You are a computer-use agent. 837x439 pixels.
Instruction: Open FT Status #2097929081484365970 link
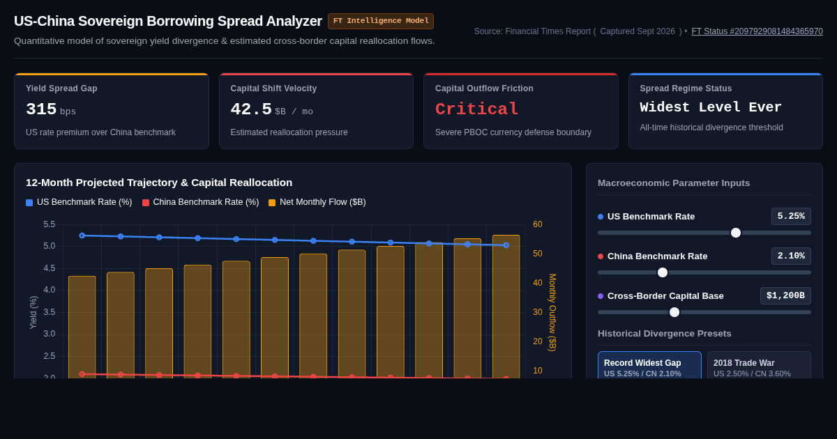click(x=757, y=31)
